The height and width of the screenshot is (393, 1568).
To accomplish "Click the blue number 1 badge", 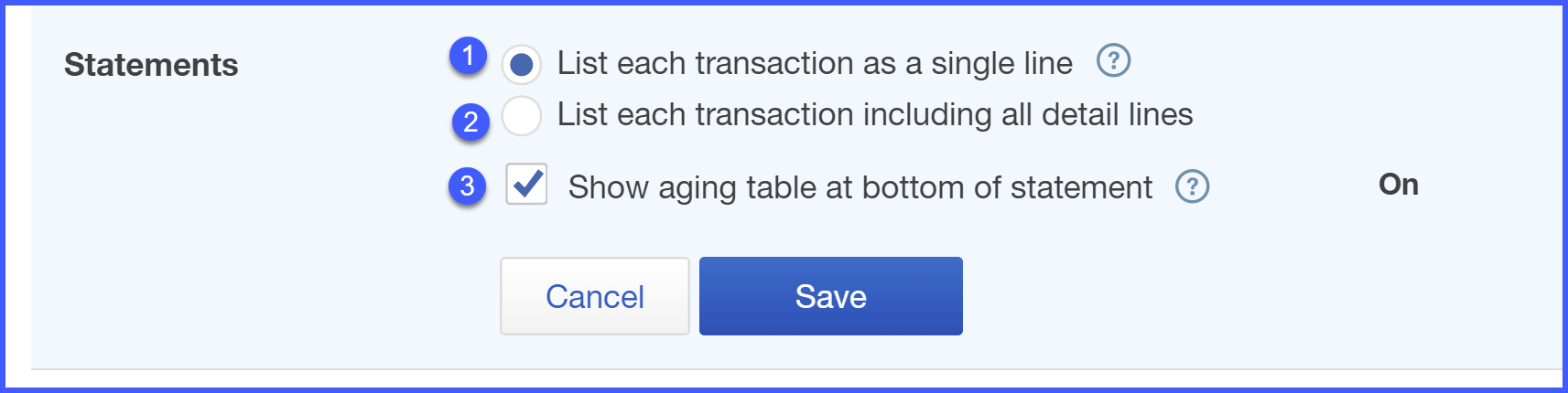I will [468, 56].
